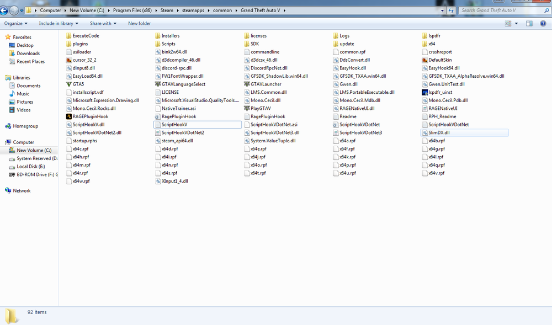552x325 pixels.
Task: Go to Computer in the address bar
Action: (50, 10)
